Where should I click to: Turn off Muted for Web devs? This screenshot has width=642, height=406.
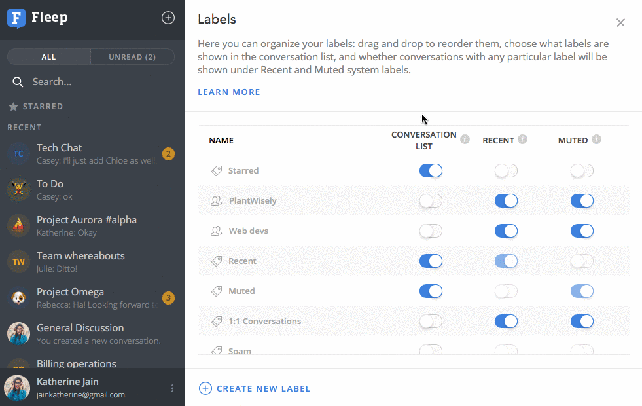[582, 231]
